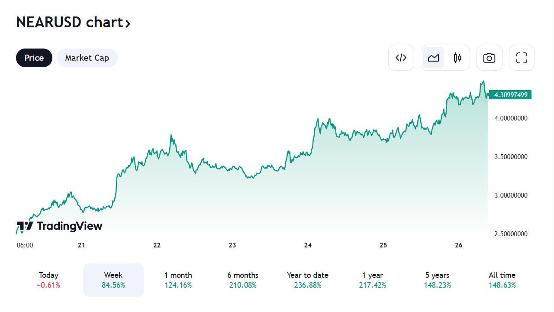Display the All time range
554x312 pixels.
tap(502, 280)
